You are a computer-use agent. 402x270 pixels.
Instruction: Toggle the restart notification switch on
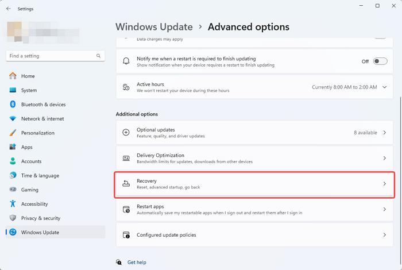[x=380, y=61]
